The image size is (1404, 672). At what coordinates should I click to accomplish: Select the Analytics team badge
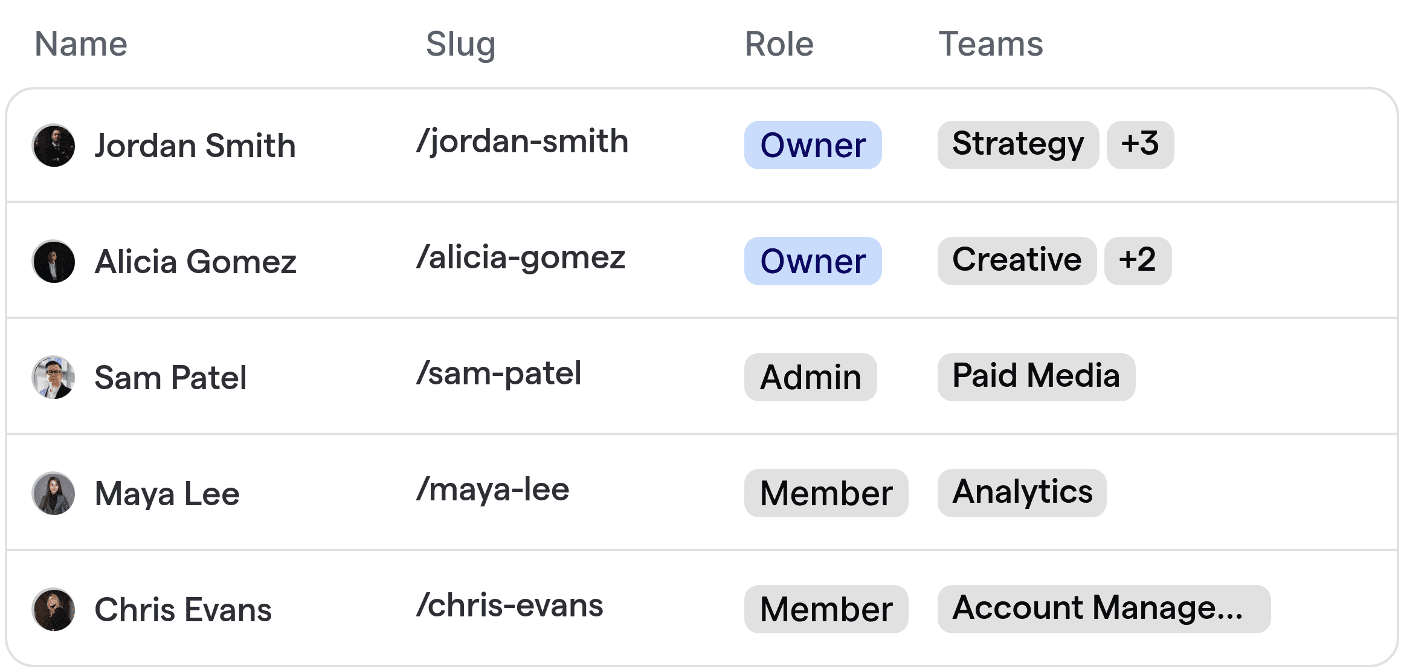[1022, 492]
